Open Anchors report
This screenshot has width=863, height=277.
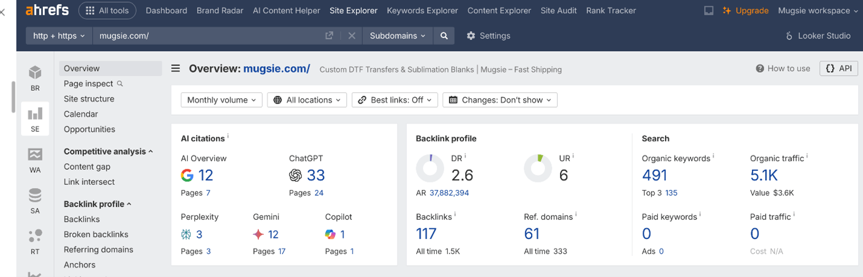[80, 265]
